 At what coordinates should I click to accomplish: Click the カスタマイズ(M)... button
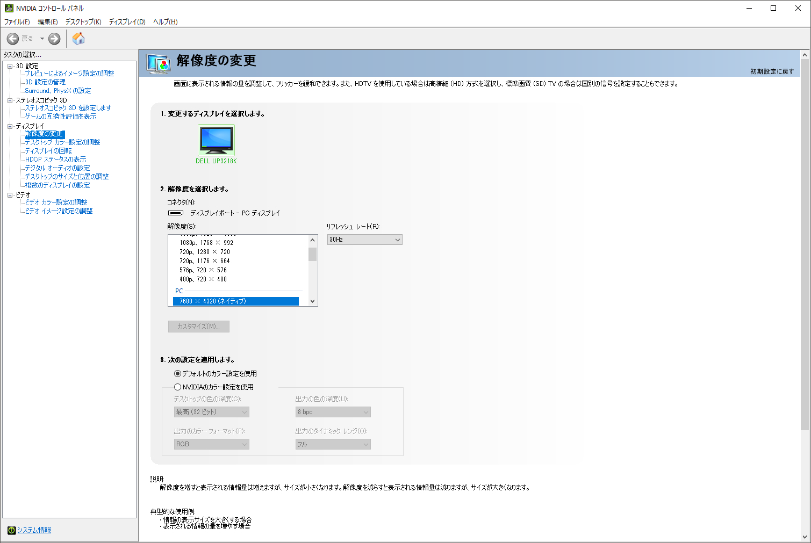click(199, 327)
